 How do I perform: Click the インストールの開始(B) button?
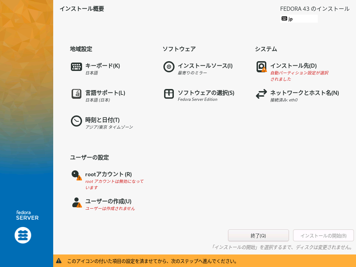point(323,235)
